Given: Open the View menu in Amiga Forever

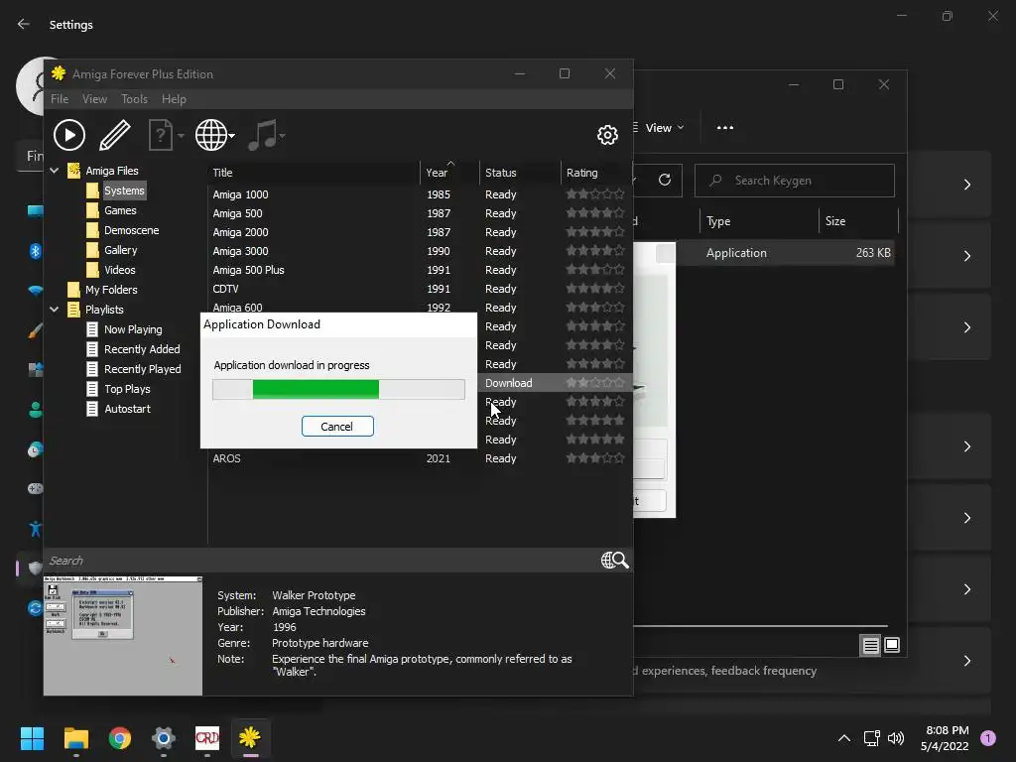Looking at the screenshot, I should (x=94, y=99).
